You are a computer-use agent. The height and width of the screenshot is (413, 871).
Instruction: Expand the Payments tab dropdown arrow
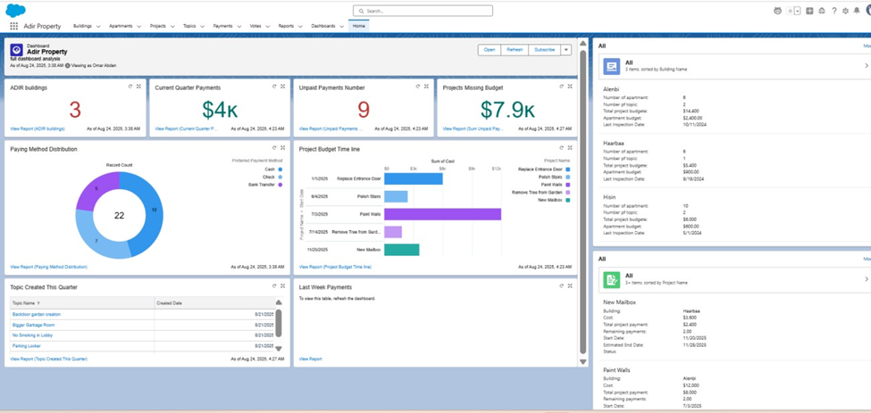click(240, 27)
